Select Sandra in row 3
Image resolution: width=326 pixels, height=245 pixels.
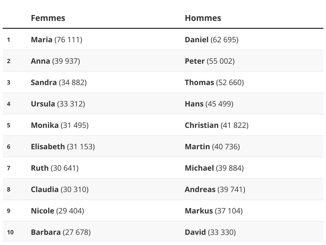tap(44, 82)
